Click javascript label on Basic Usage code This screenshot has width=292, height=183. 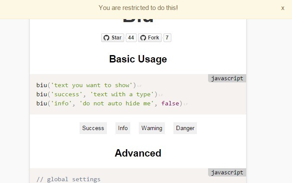(x=227, y=78)
